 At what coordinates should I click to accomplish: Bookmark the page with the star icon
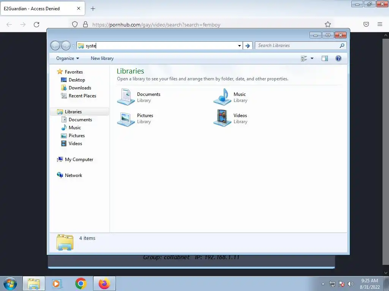point(328,24)
